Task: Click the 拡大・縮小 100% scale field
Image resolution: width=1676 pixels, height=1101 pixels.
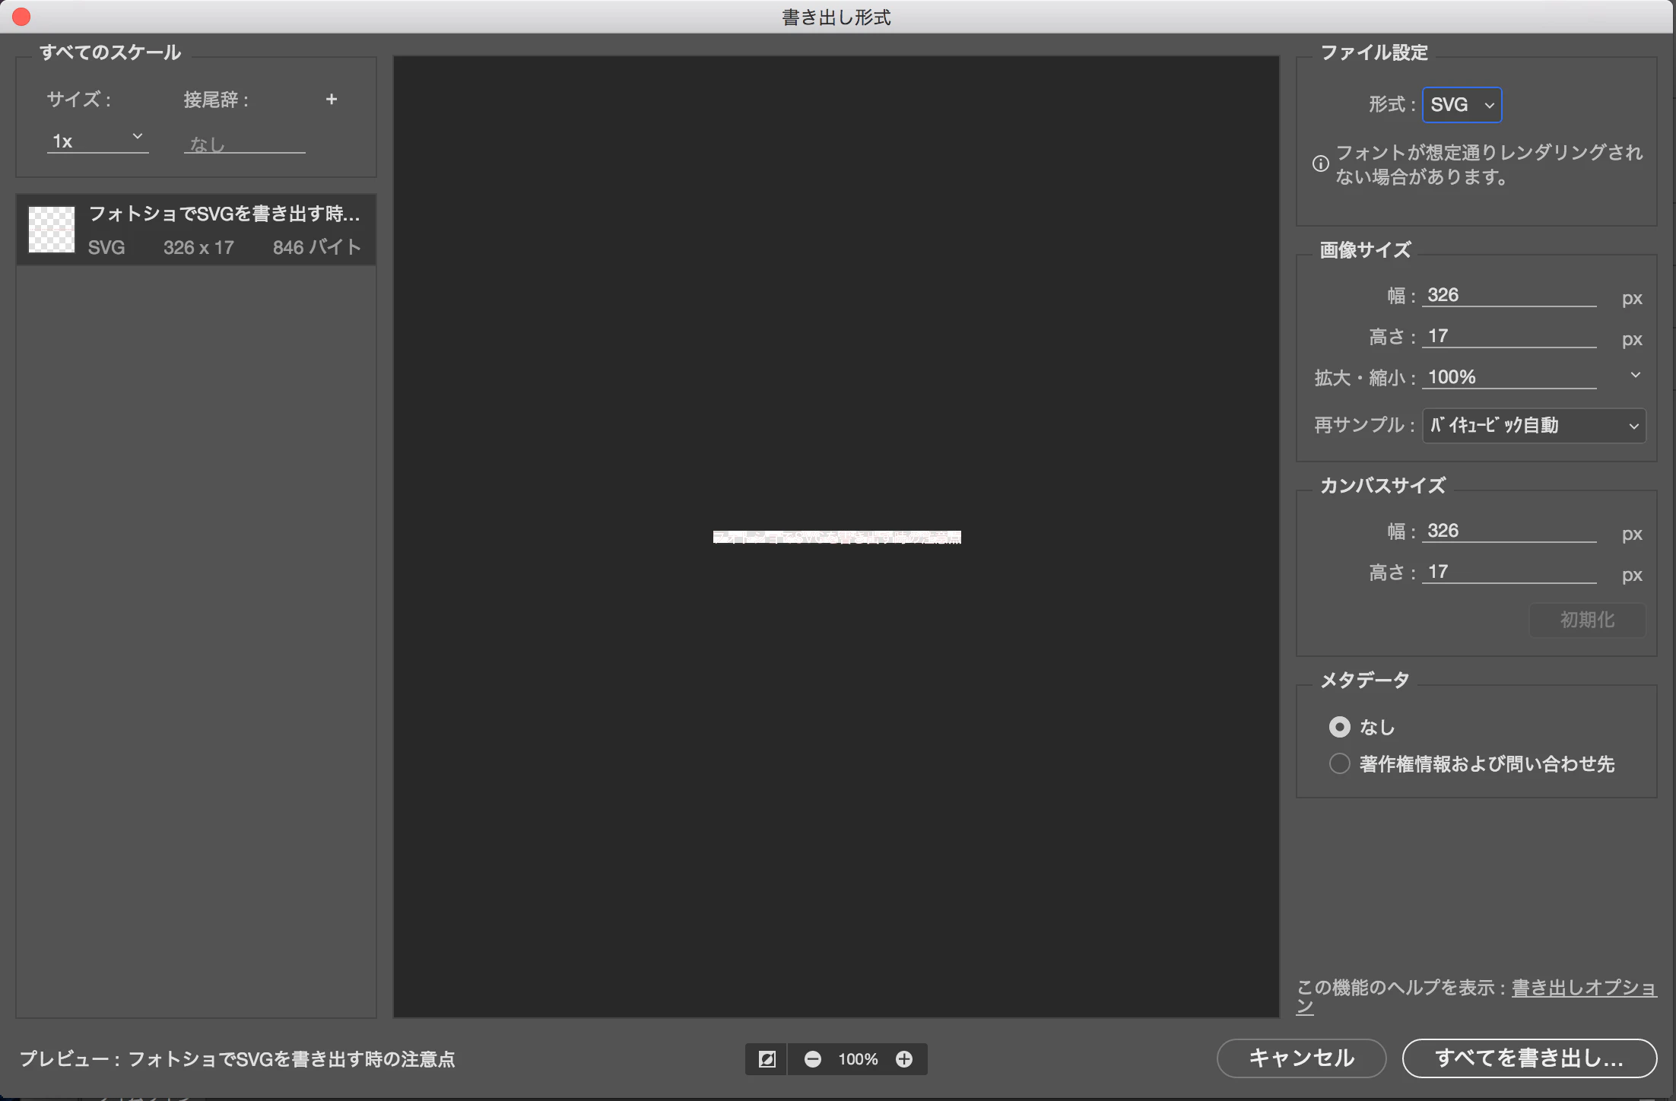Action: point(1509,377)
